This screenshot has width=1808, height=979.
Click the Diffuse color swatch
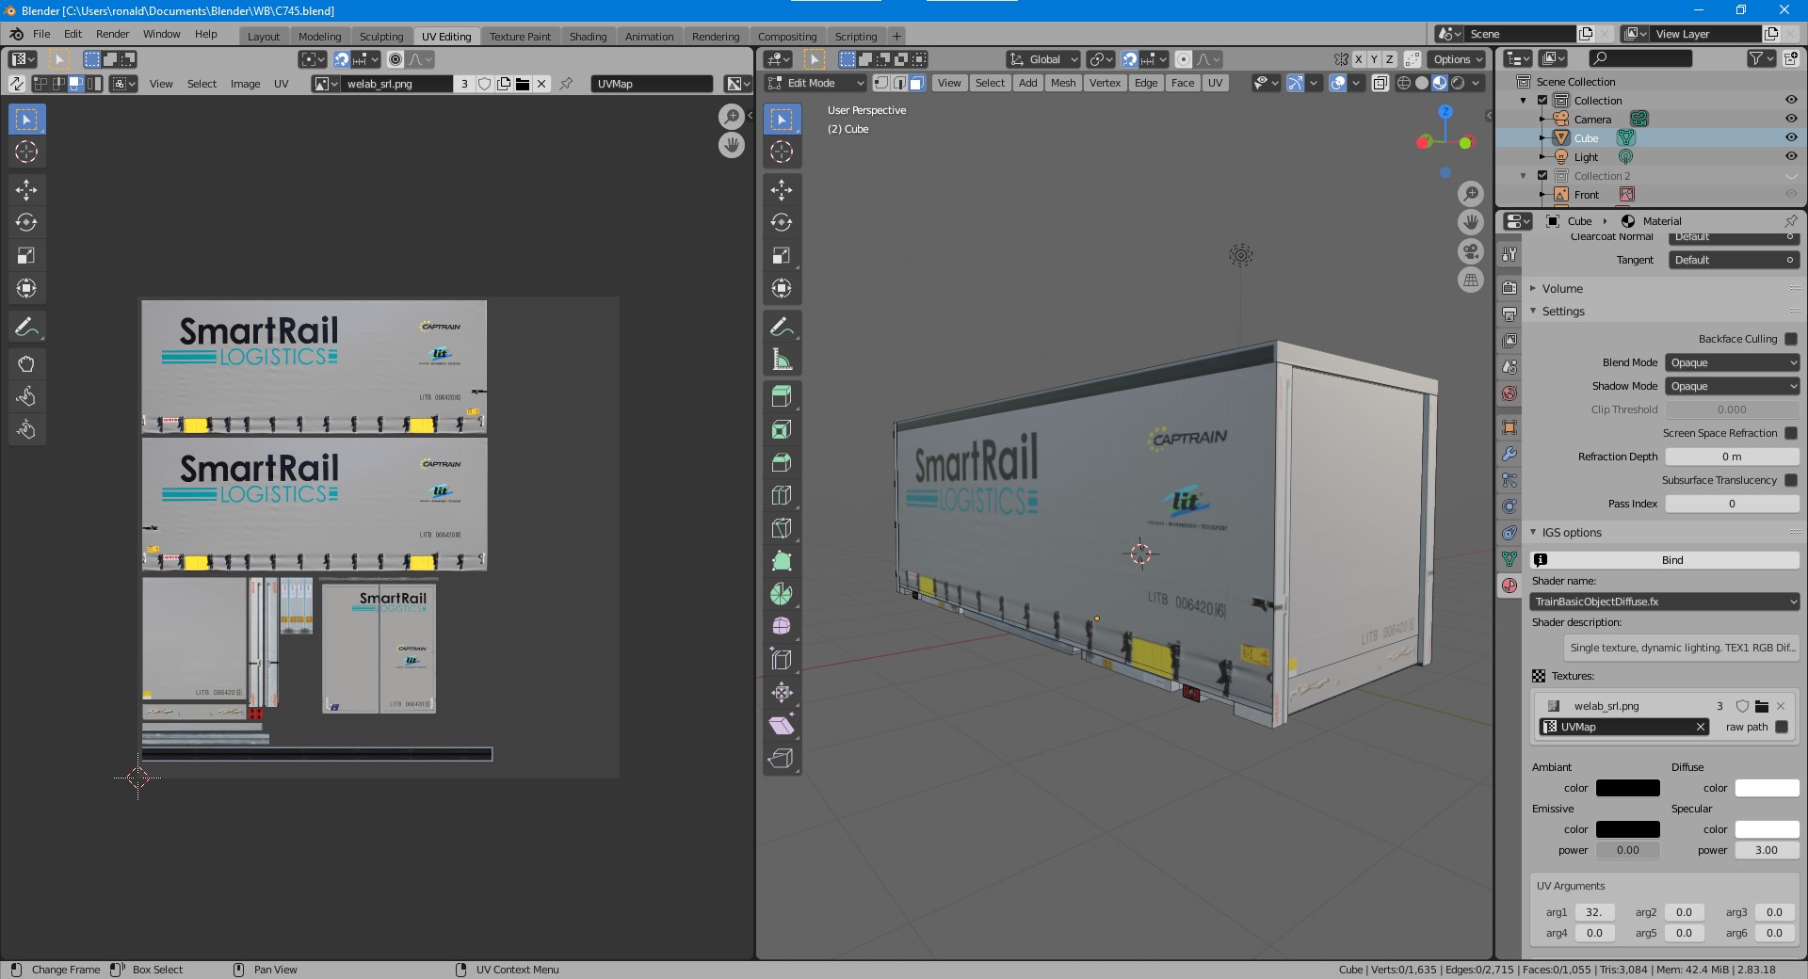tap(1766, 788)
